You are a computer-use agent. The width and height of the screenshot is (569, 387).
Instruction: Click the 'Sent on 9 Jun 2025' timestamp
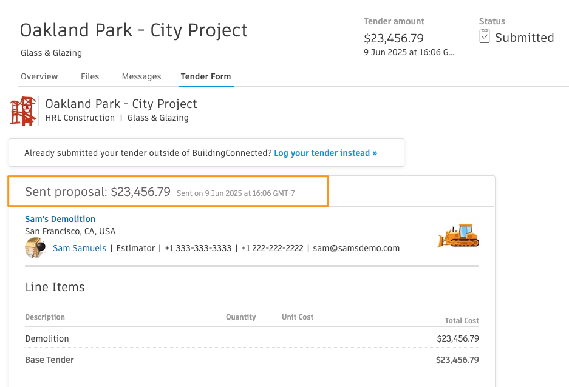pos(236,193)
